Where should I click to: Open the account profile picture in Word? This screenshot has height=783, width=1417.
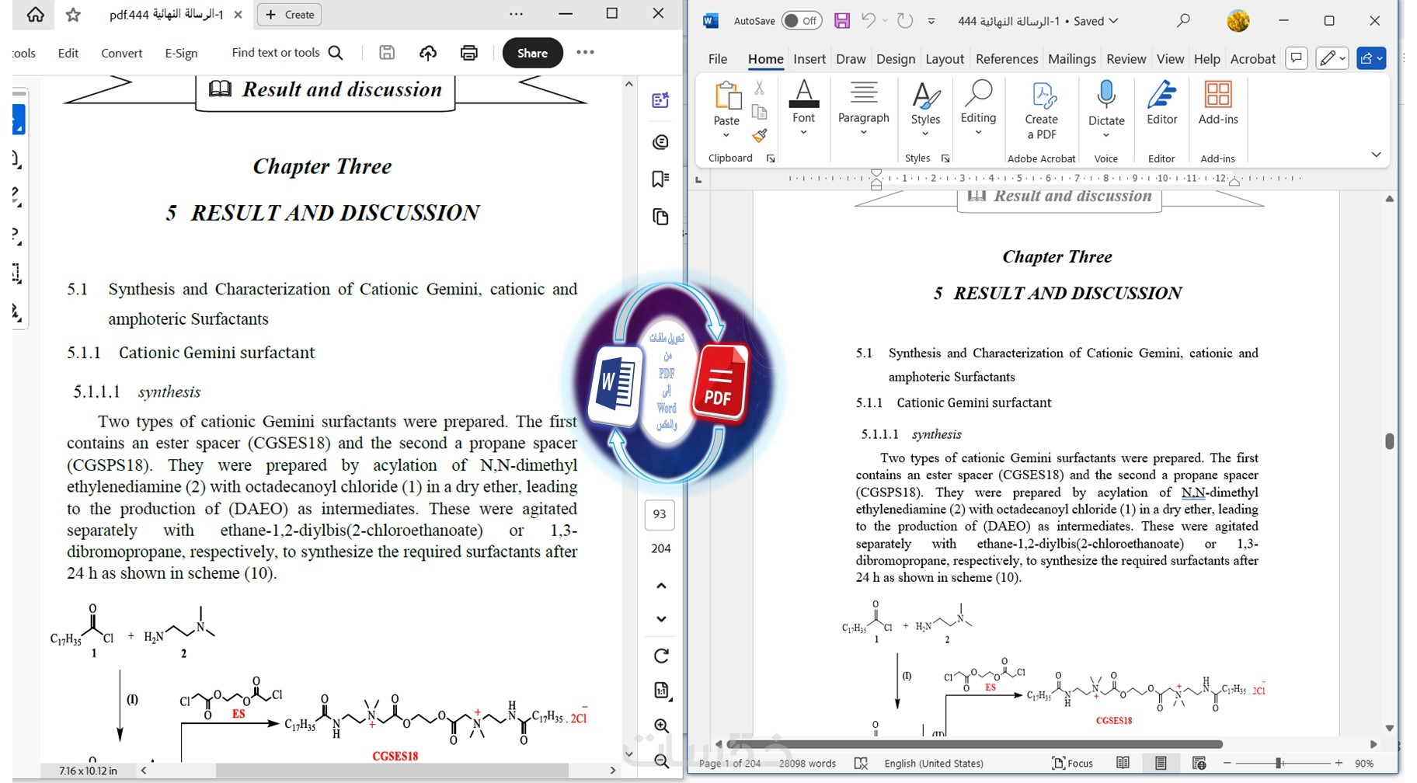click(x=1238, y=21)
